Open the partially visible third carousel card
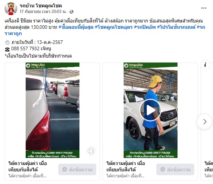The height and width of the screenshot is (184, 213). pyautogui.click(x=207, y=122)
